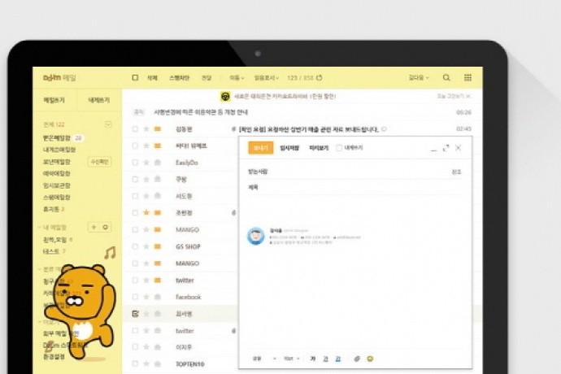Click 참조 to add CC recipients
The image size is (561, 374).
(457, 172)
